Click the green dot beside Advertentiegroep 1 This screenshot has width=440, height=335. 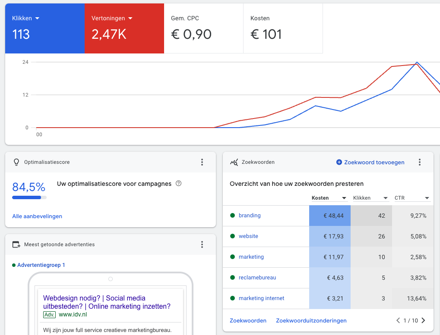point(14,265)
